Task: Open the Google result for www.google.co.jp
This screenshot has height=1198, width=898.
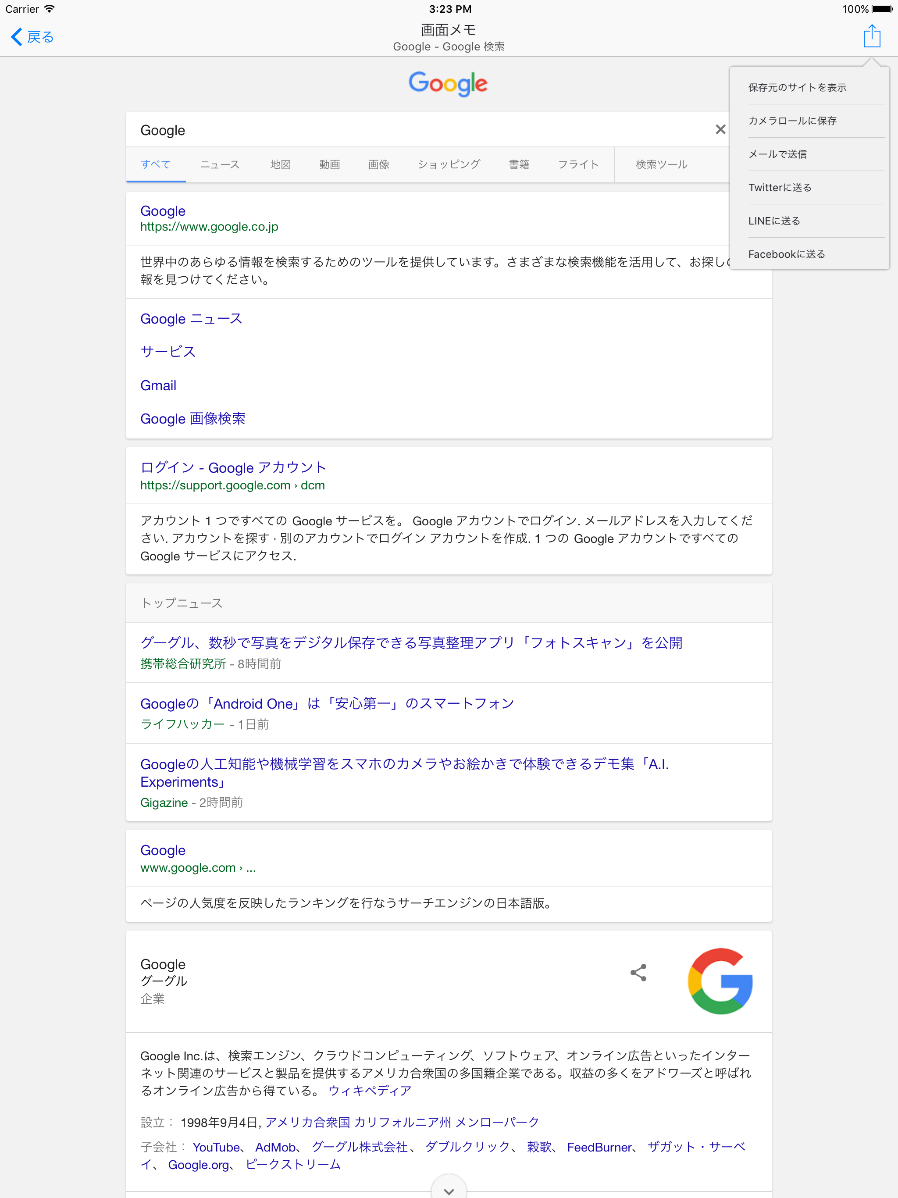Action: pos(163,210)
